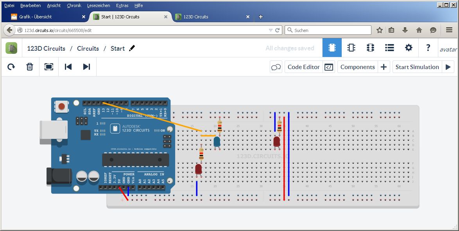Open the Bearbeiten menu
The image size is (459, 231).
click(30, 5)
